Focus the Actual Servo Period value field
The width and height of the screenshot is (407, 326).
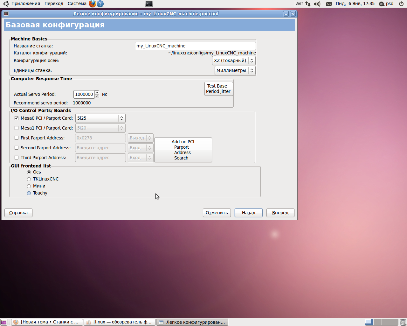click(84, 94)
